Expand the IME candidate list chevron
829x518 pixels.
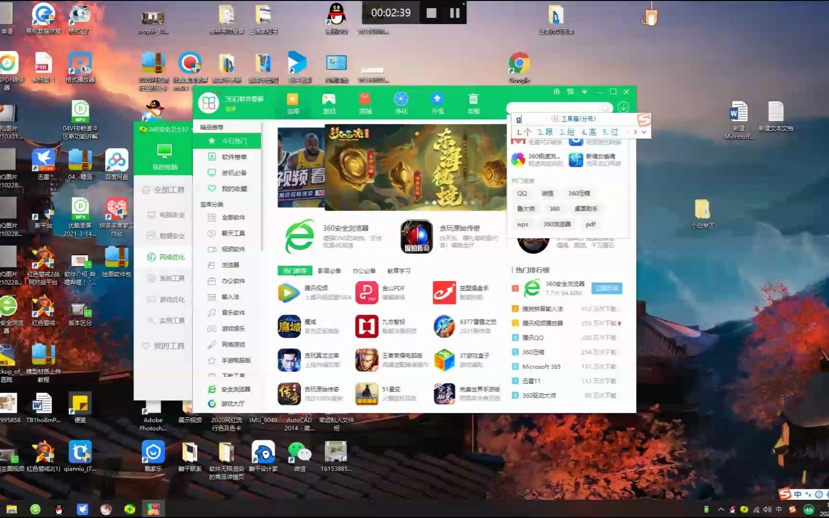(x=644, y=132)
